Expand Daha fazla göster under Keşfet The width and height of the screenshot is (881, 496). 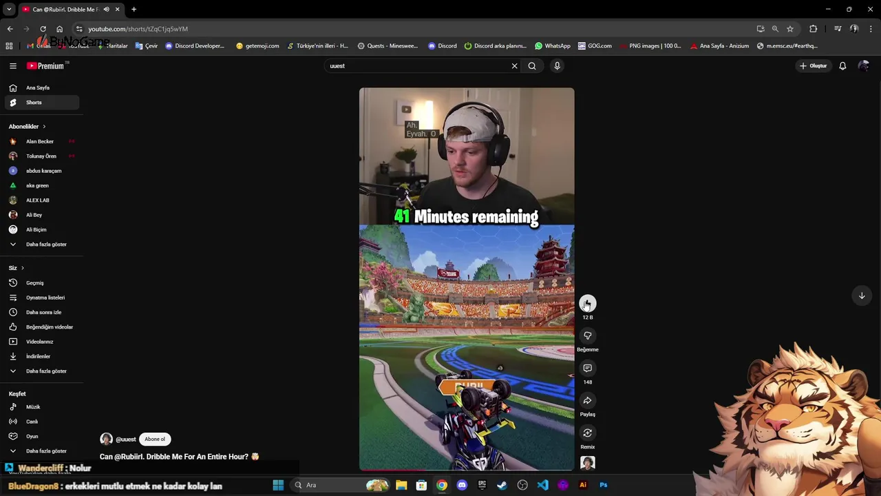point(42,451)
